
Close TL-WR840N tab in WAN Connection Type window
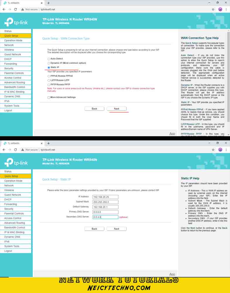[x=42, y=3]
